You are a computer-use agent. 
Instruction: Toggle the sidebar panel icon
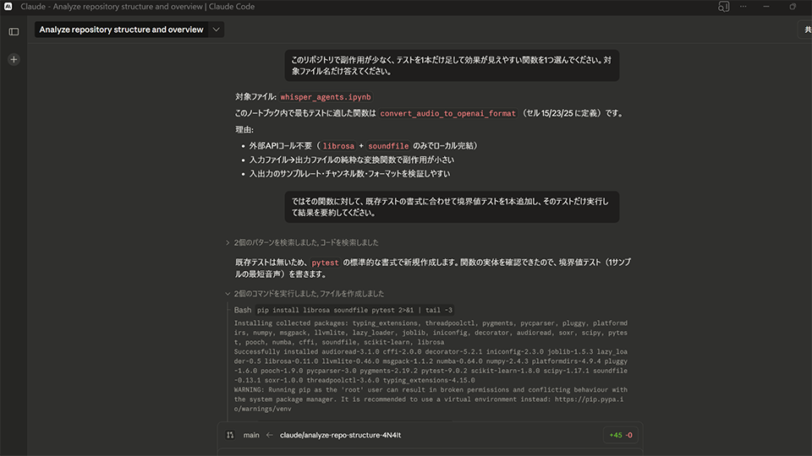coord(14,31)
